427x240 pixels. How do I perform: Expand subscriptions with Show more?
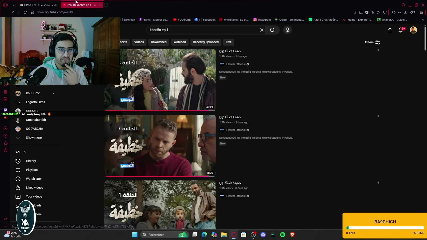[34, 138]
